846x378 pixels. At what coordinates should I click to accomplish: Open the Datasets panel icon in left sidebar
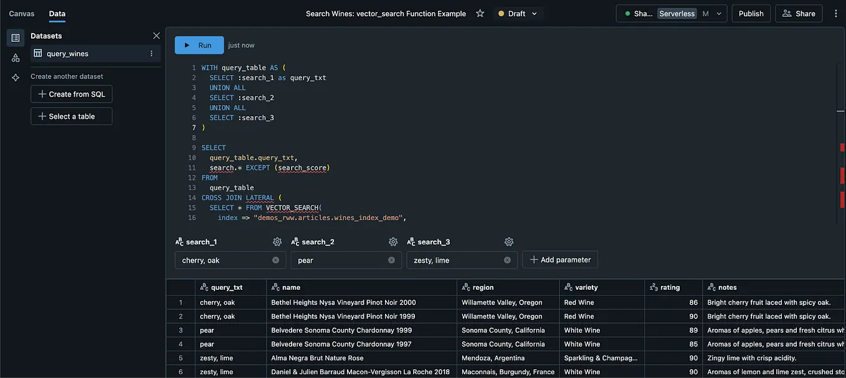15,37
